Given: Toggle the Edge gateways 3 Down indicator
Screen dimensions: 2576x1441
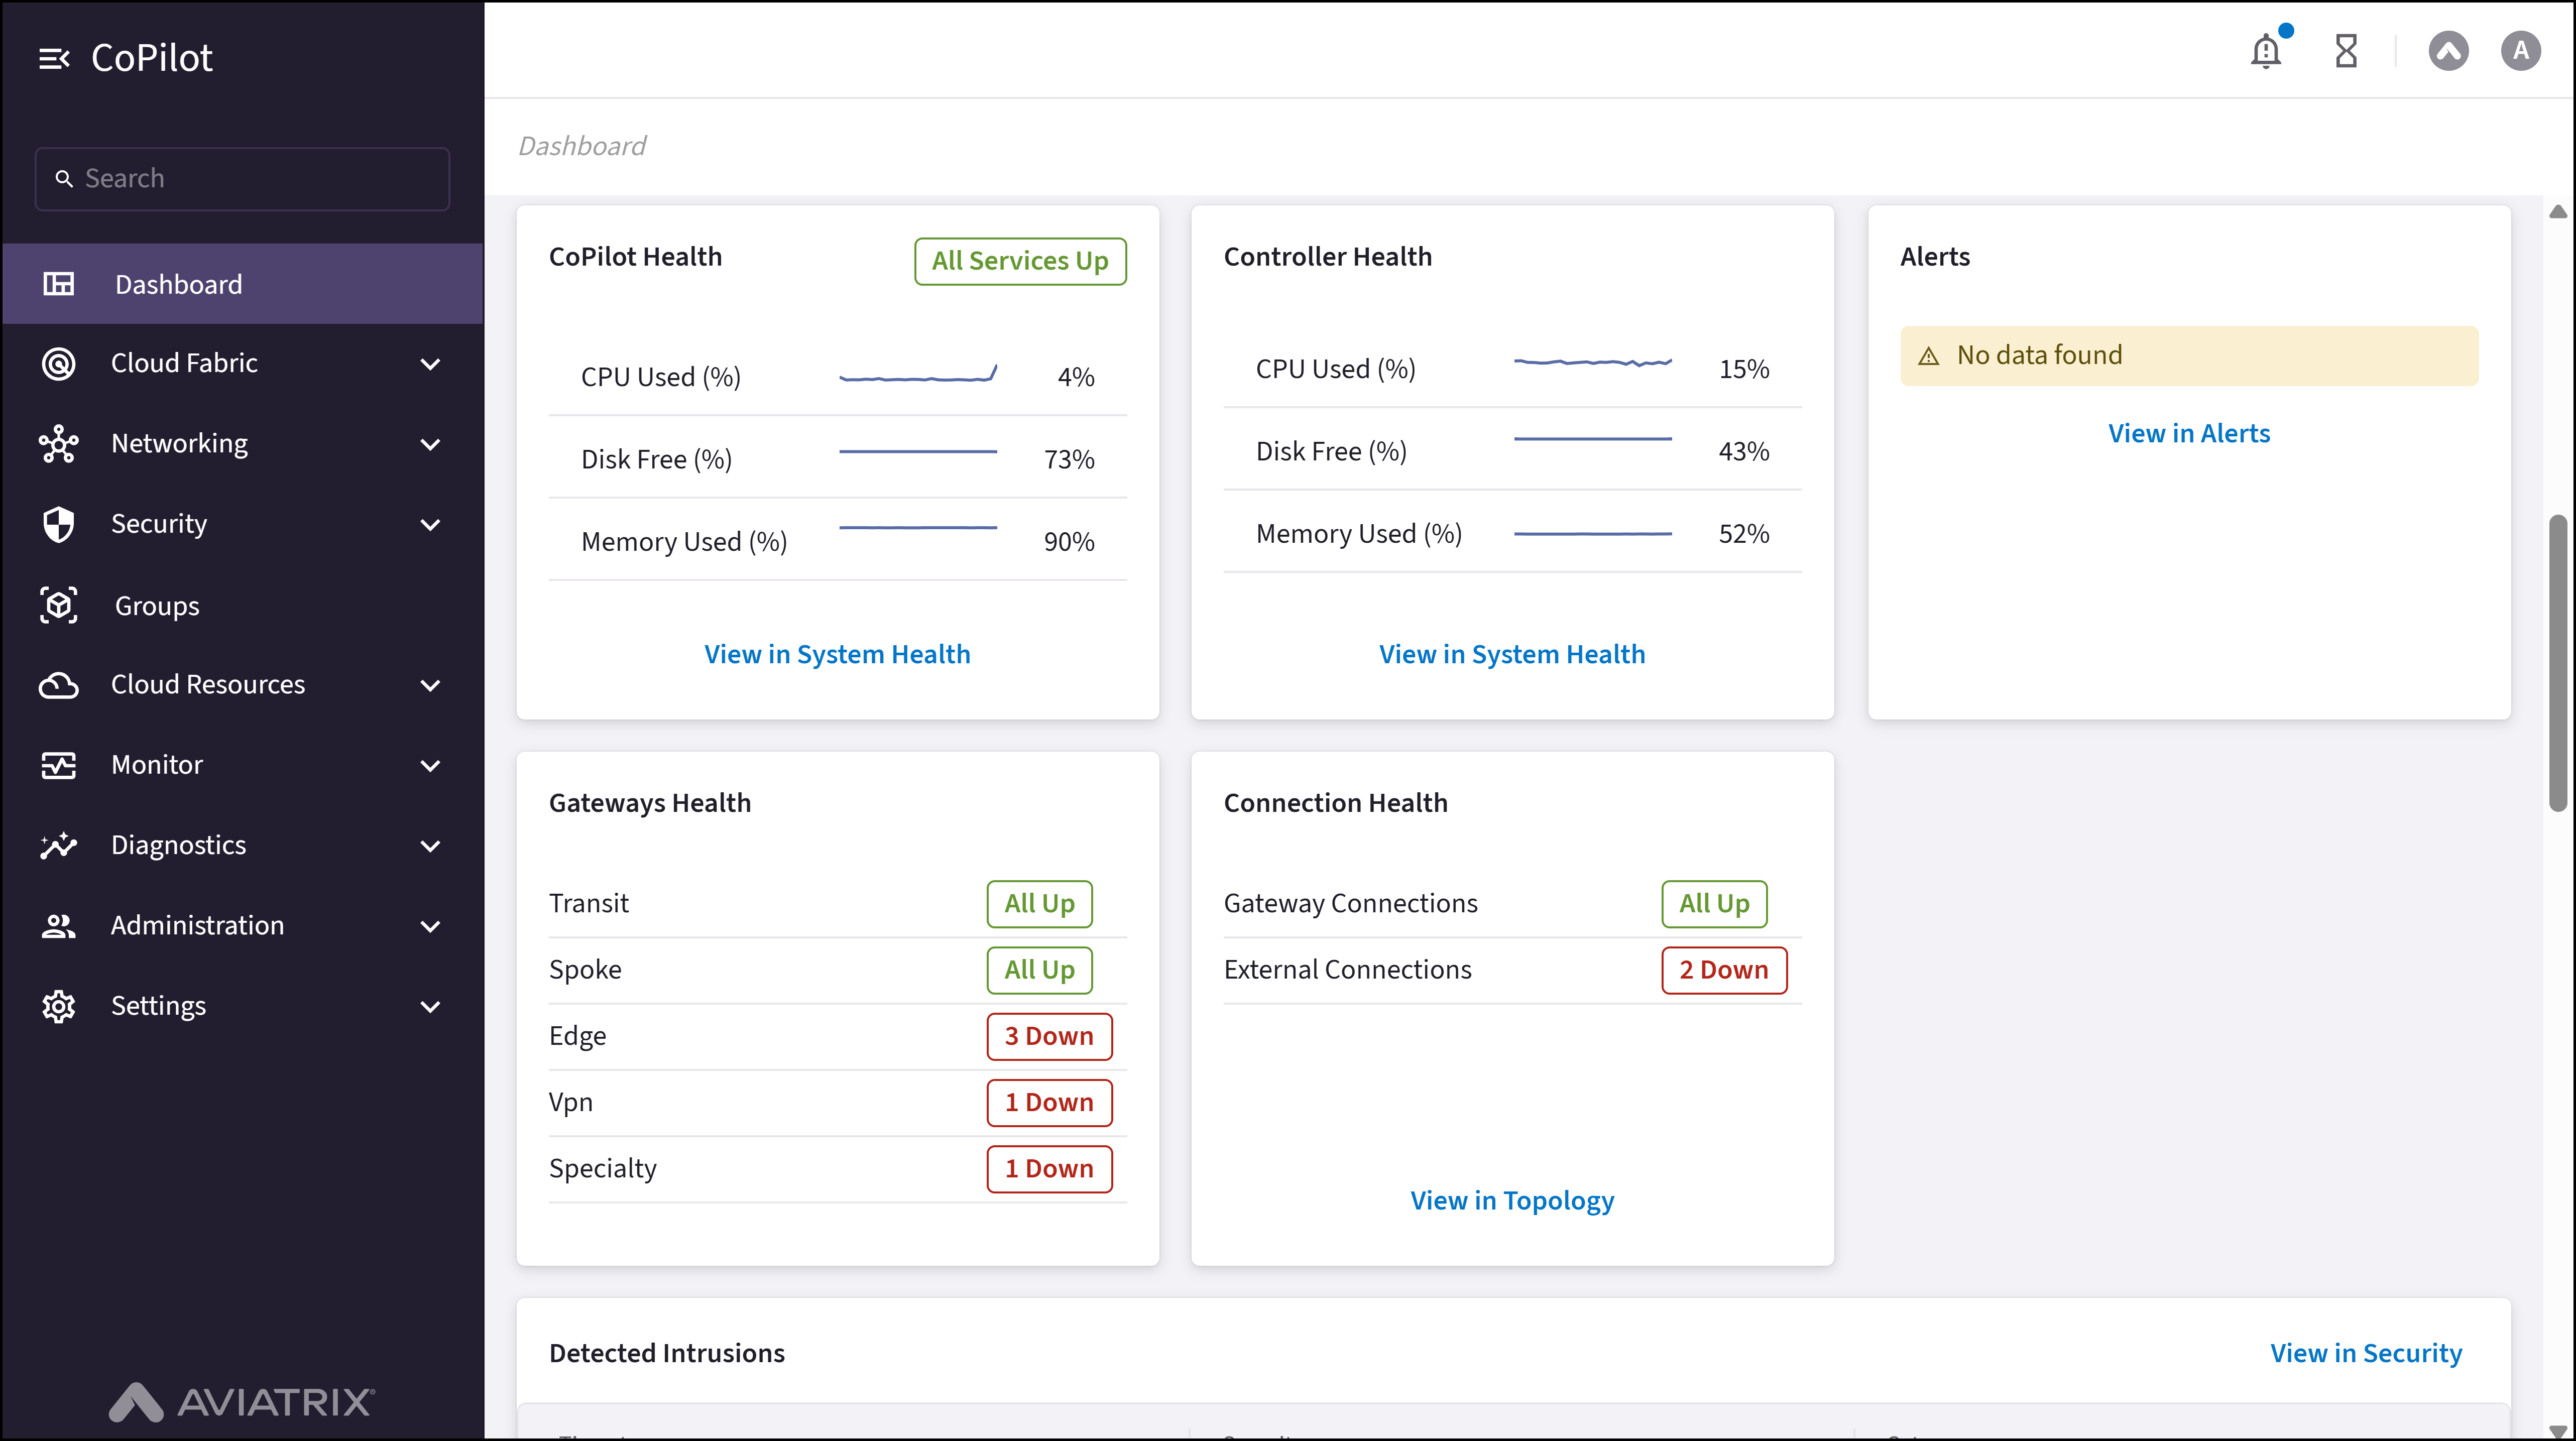Looking at the screenshot, I should (x=1048, y=1037).
